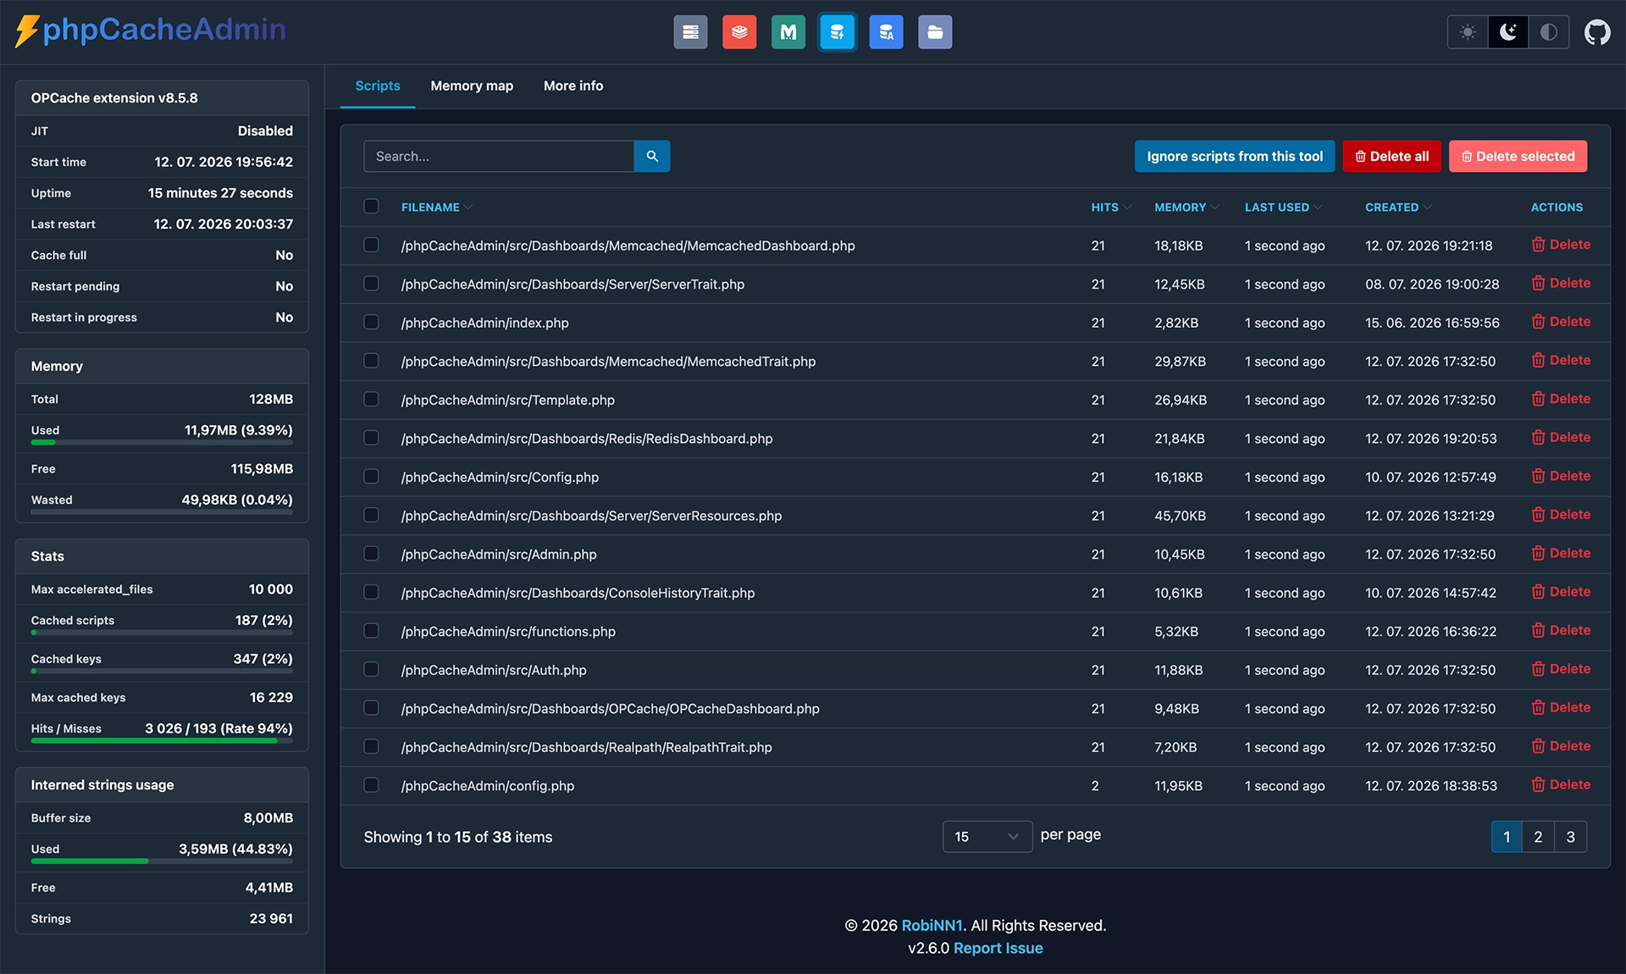Viewport: 1626px width, 974px height.
Task: Click the phpCacheAdmin logo
Action: point(151,30)
